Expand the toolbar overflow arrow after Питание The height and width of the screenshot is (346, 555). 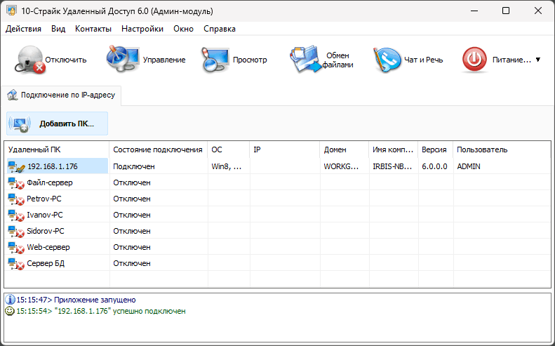[x=538, y=60]
